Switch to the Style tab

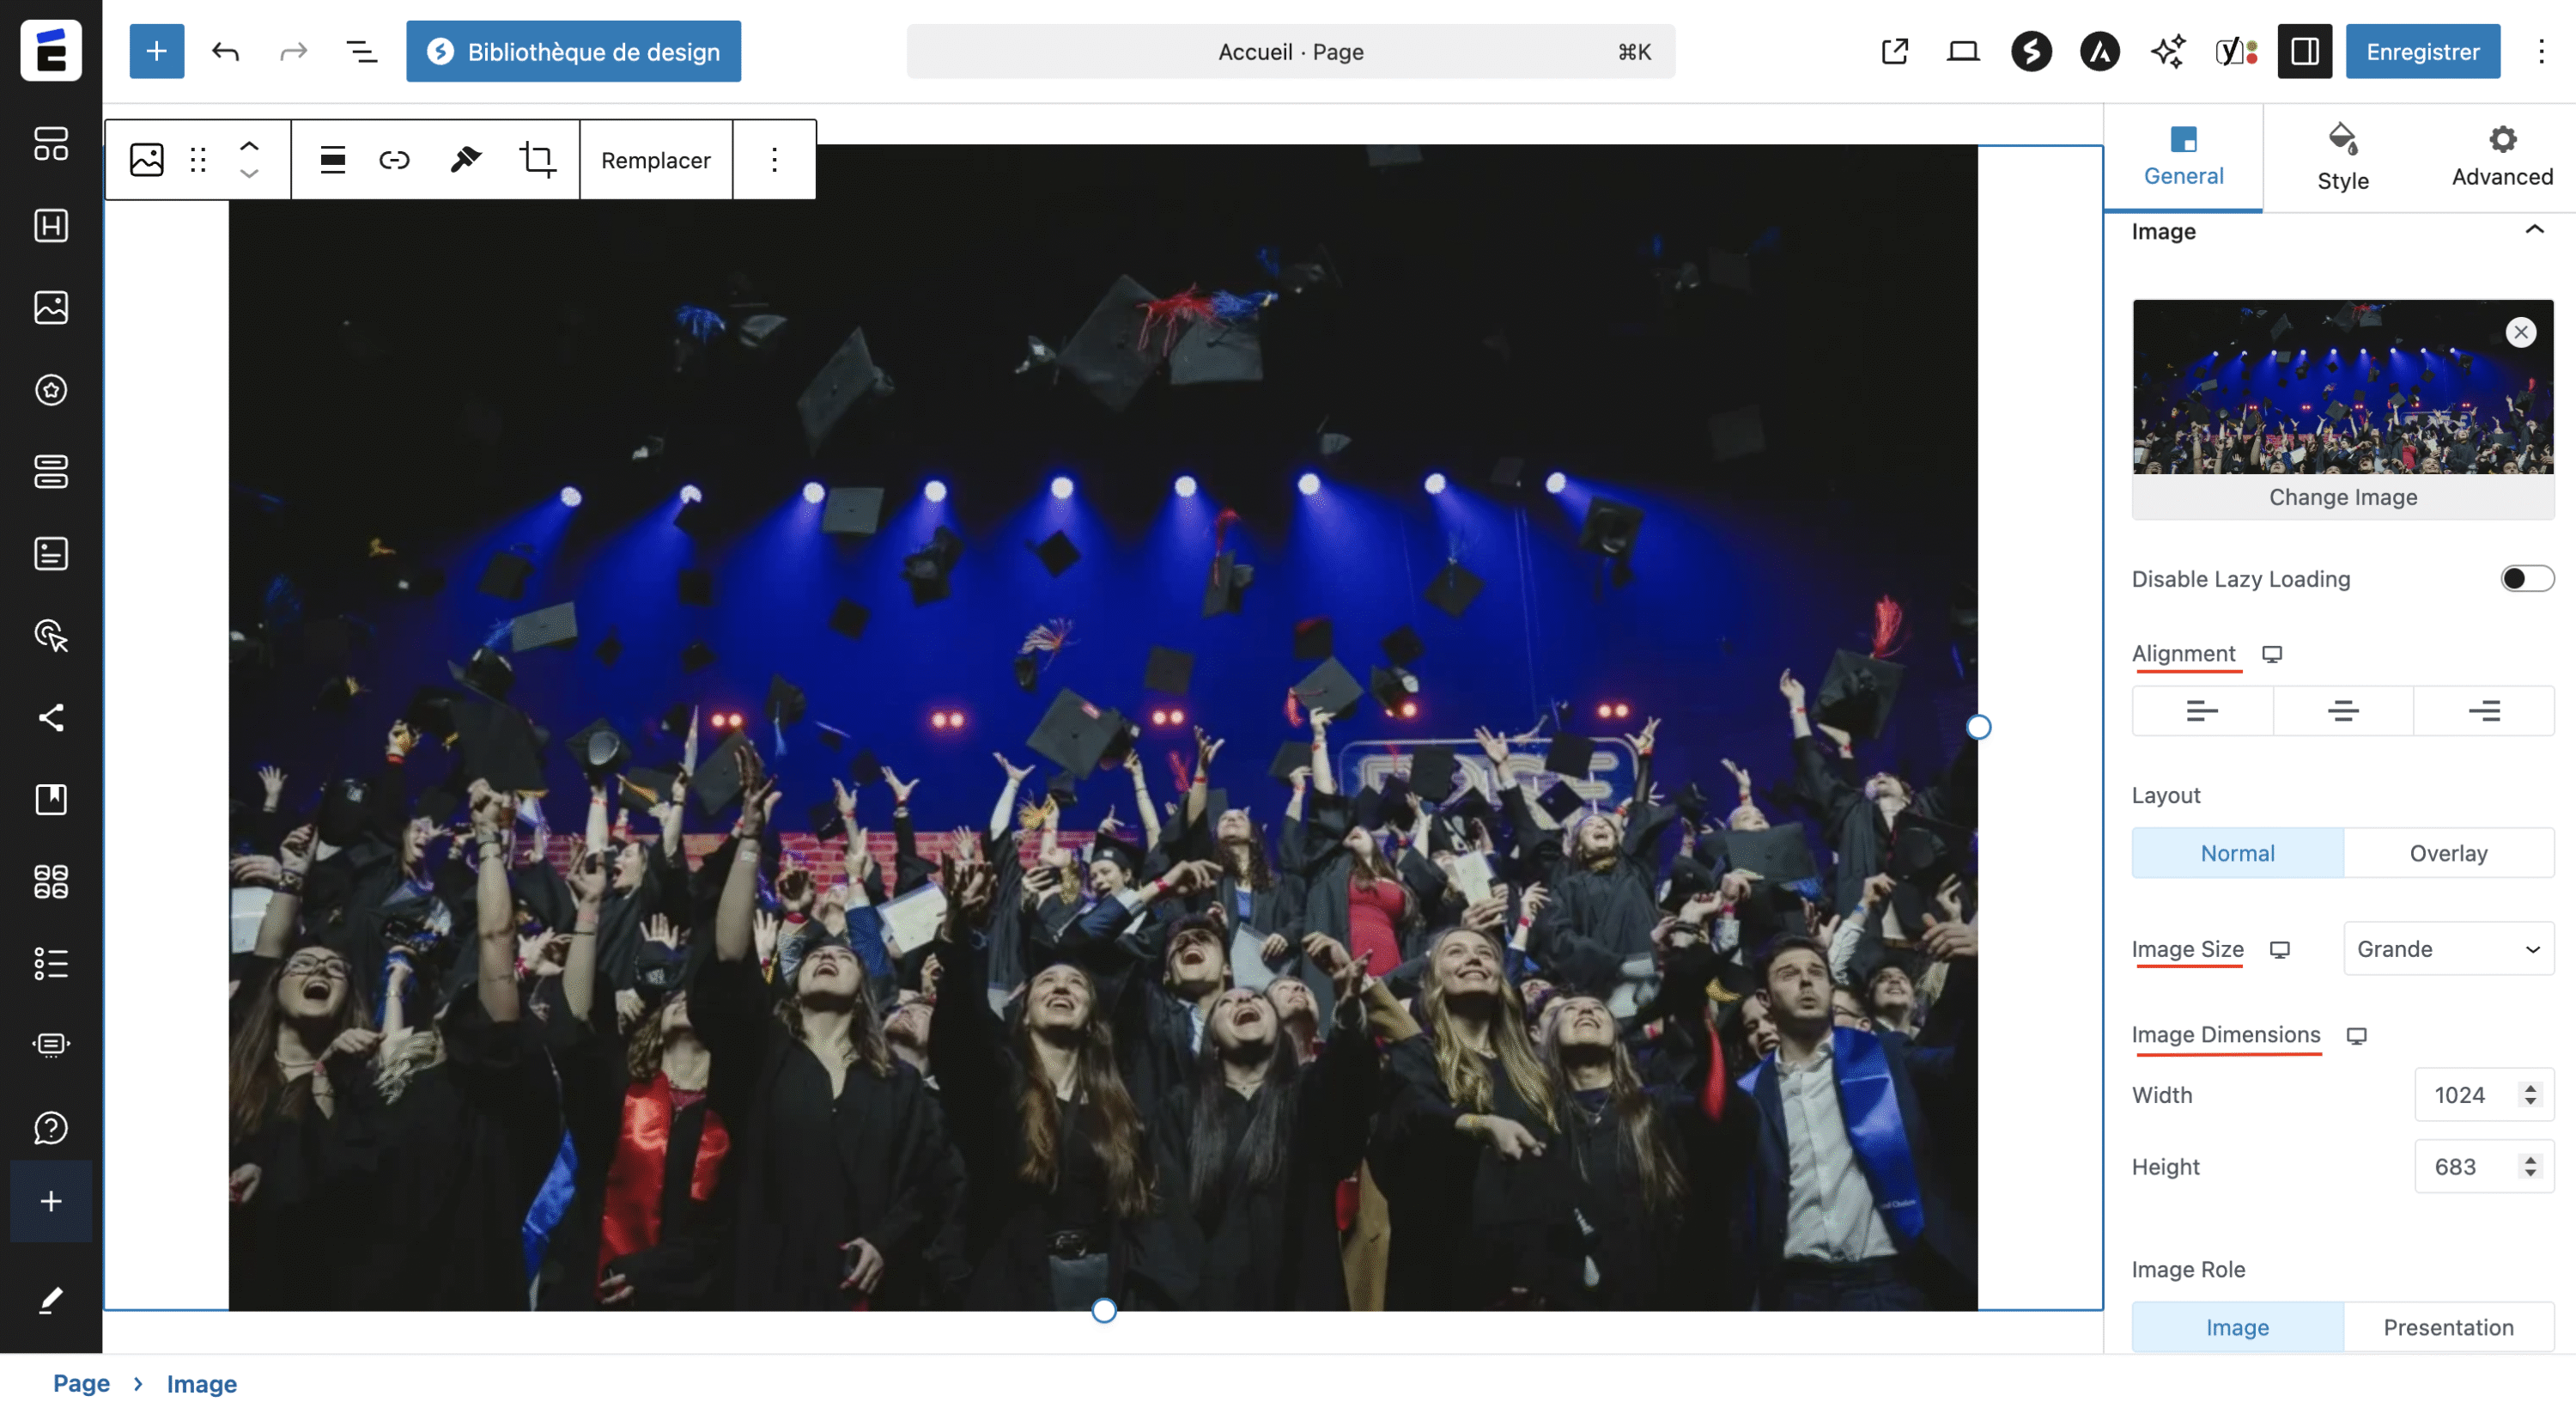[2342, 158]
